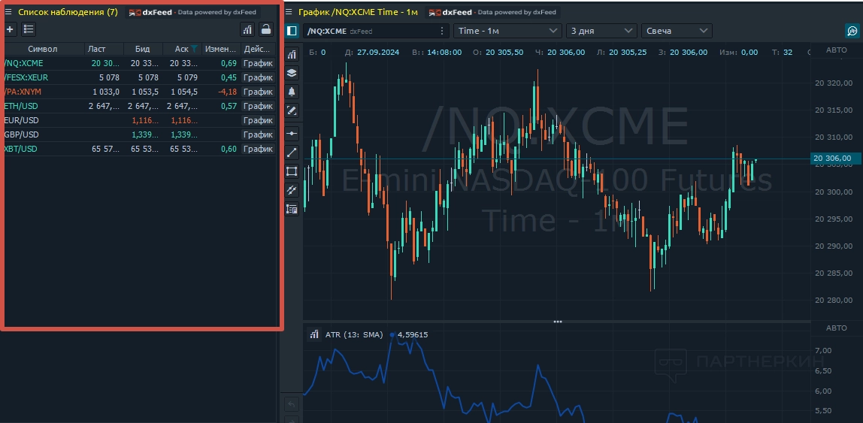Open График for /PA:XNYM row
The image size is (863, 423).
click(258, 92)
